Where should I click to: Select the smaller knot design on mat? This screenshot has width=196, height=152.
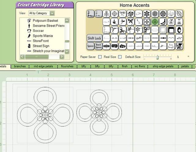[x=99, y=112]
